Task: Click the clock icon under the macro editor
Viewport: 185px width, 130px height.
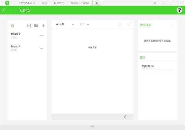Action: [126, 117]
